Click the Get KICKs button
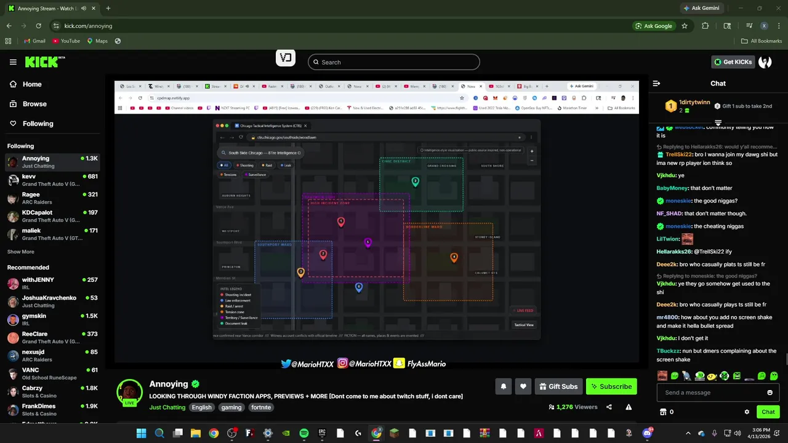This screenshot has height=443, width=788. (x=733, y=62)
